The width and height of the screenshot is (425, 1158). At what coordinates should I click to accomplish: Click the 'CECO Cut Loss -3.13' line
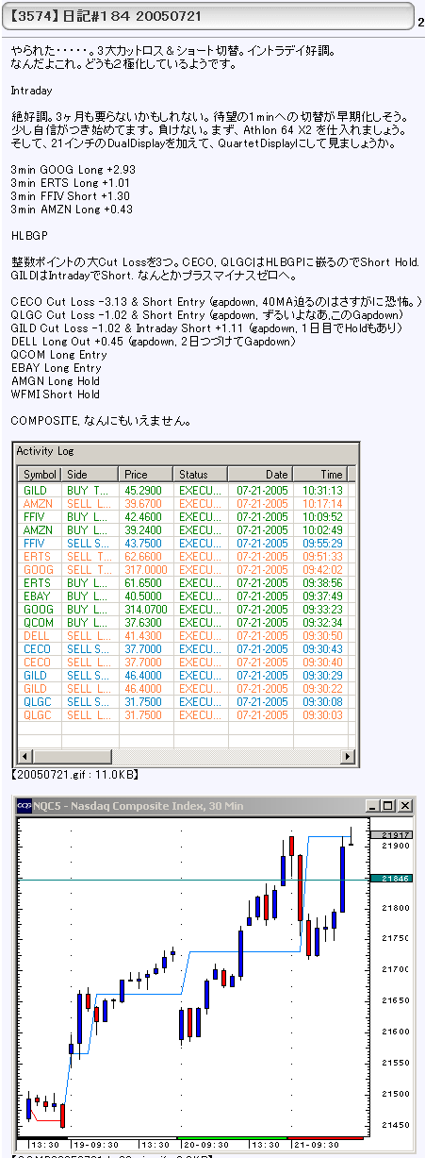tap(216, 302)
